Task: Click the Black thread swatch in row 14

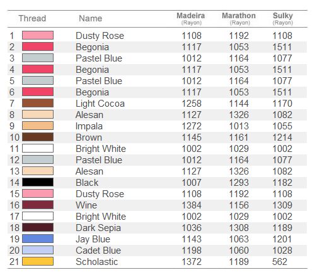Action: (x=38, y=182)
